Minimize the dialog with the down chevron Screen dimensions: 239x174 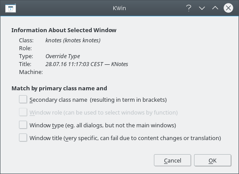tap(202, 8)
